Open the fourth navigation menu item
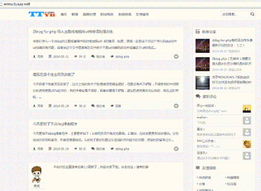Image resolution: width=261 pixels, height=191 pixels. [x=107, y=14]
